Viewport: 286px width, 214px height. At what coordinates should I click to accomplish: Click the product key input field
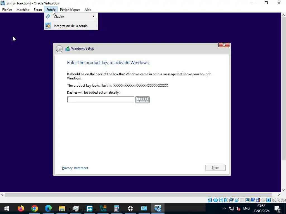pos(101,99)
